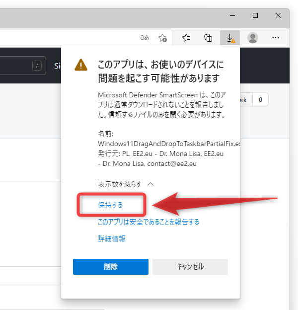
Task: Open the Downloads toolbar button with warning badge
Action: 230,38
